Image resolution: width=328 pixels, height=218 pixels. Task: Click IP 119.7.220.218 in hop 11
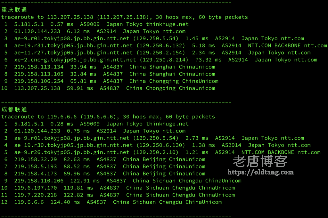click(x=36, y=195)
